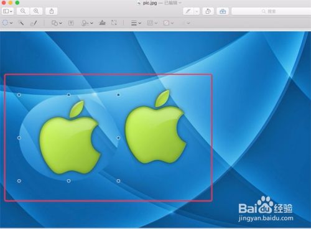This screenshot has width=311, height=229.
Task: Open the border color dropdown
Action: pos(152,23)
